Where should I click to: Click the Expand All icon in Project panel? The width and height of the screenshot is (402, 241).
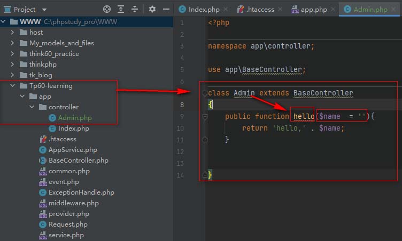[x=121, y=9]
